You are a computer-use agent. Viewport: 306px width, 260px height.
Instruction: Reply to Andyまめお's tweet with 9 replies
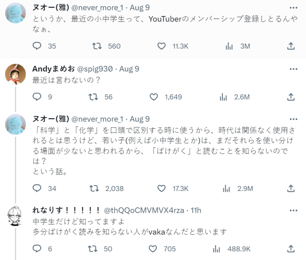click(37, 97)
